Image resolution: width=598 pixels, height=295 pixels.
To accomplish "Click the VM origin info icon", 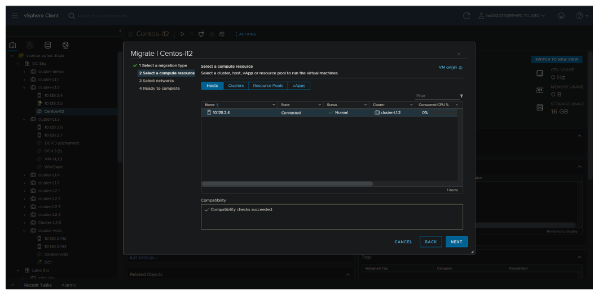I will 461,68.
